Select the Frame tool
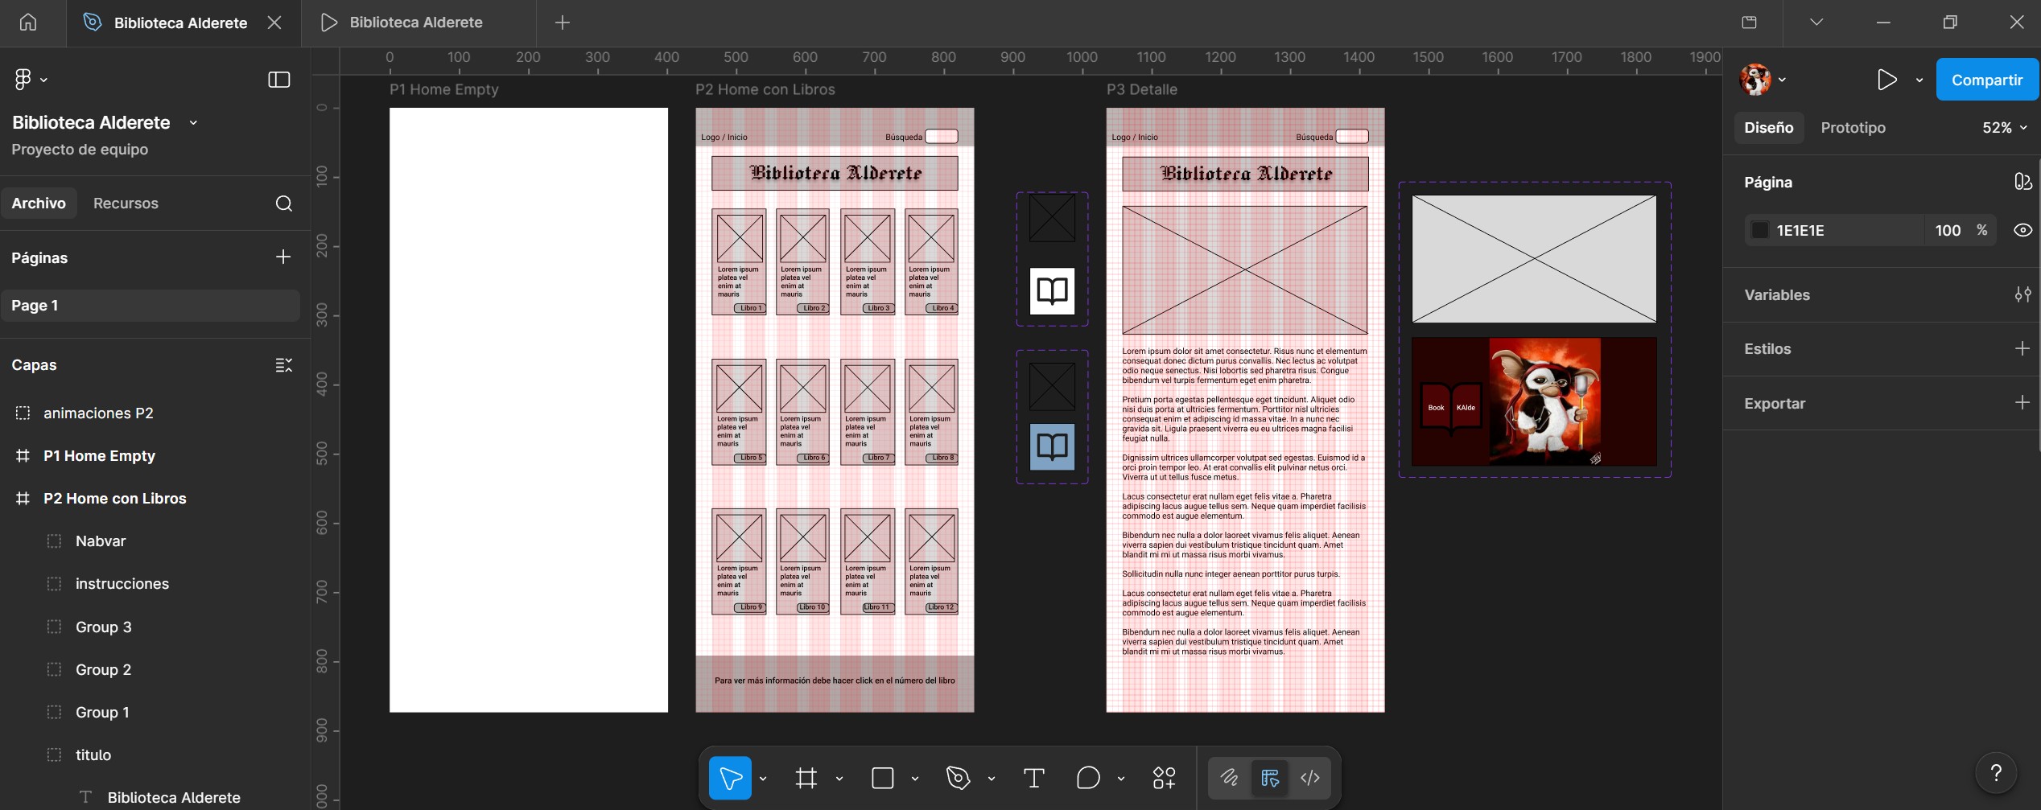 point(806,778)
